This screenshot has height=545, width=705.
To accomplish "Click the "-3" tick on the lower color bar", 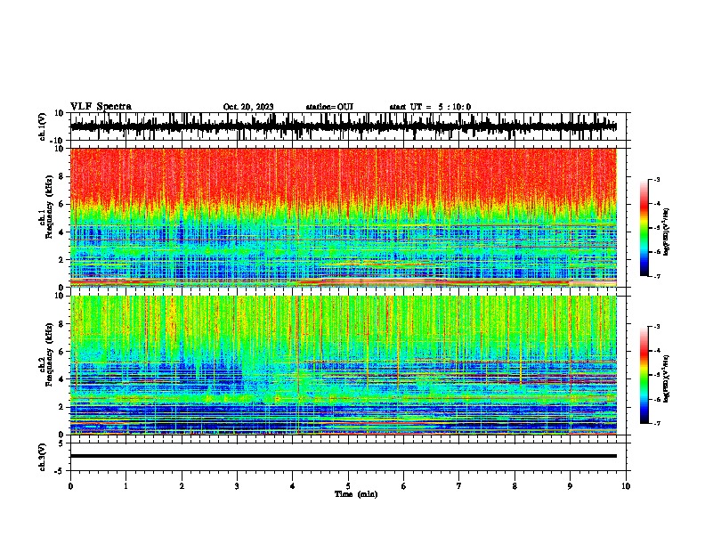I will [x=656, y=327].
